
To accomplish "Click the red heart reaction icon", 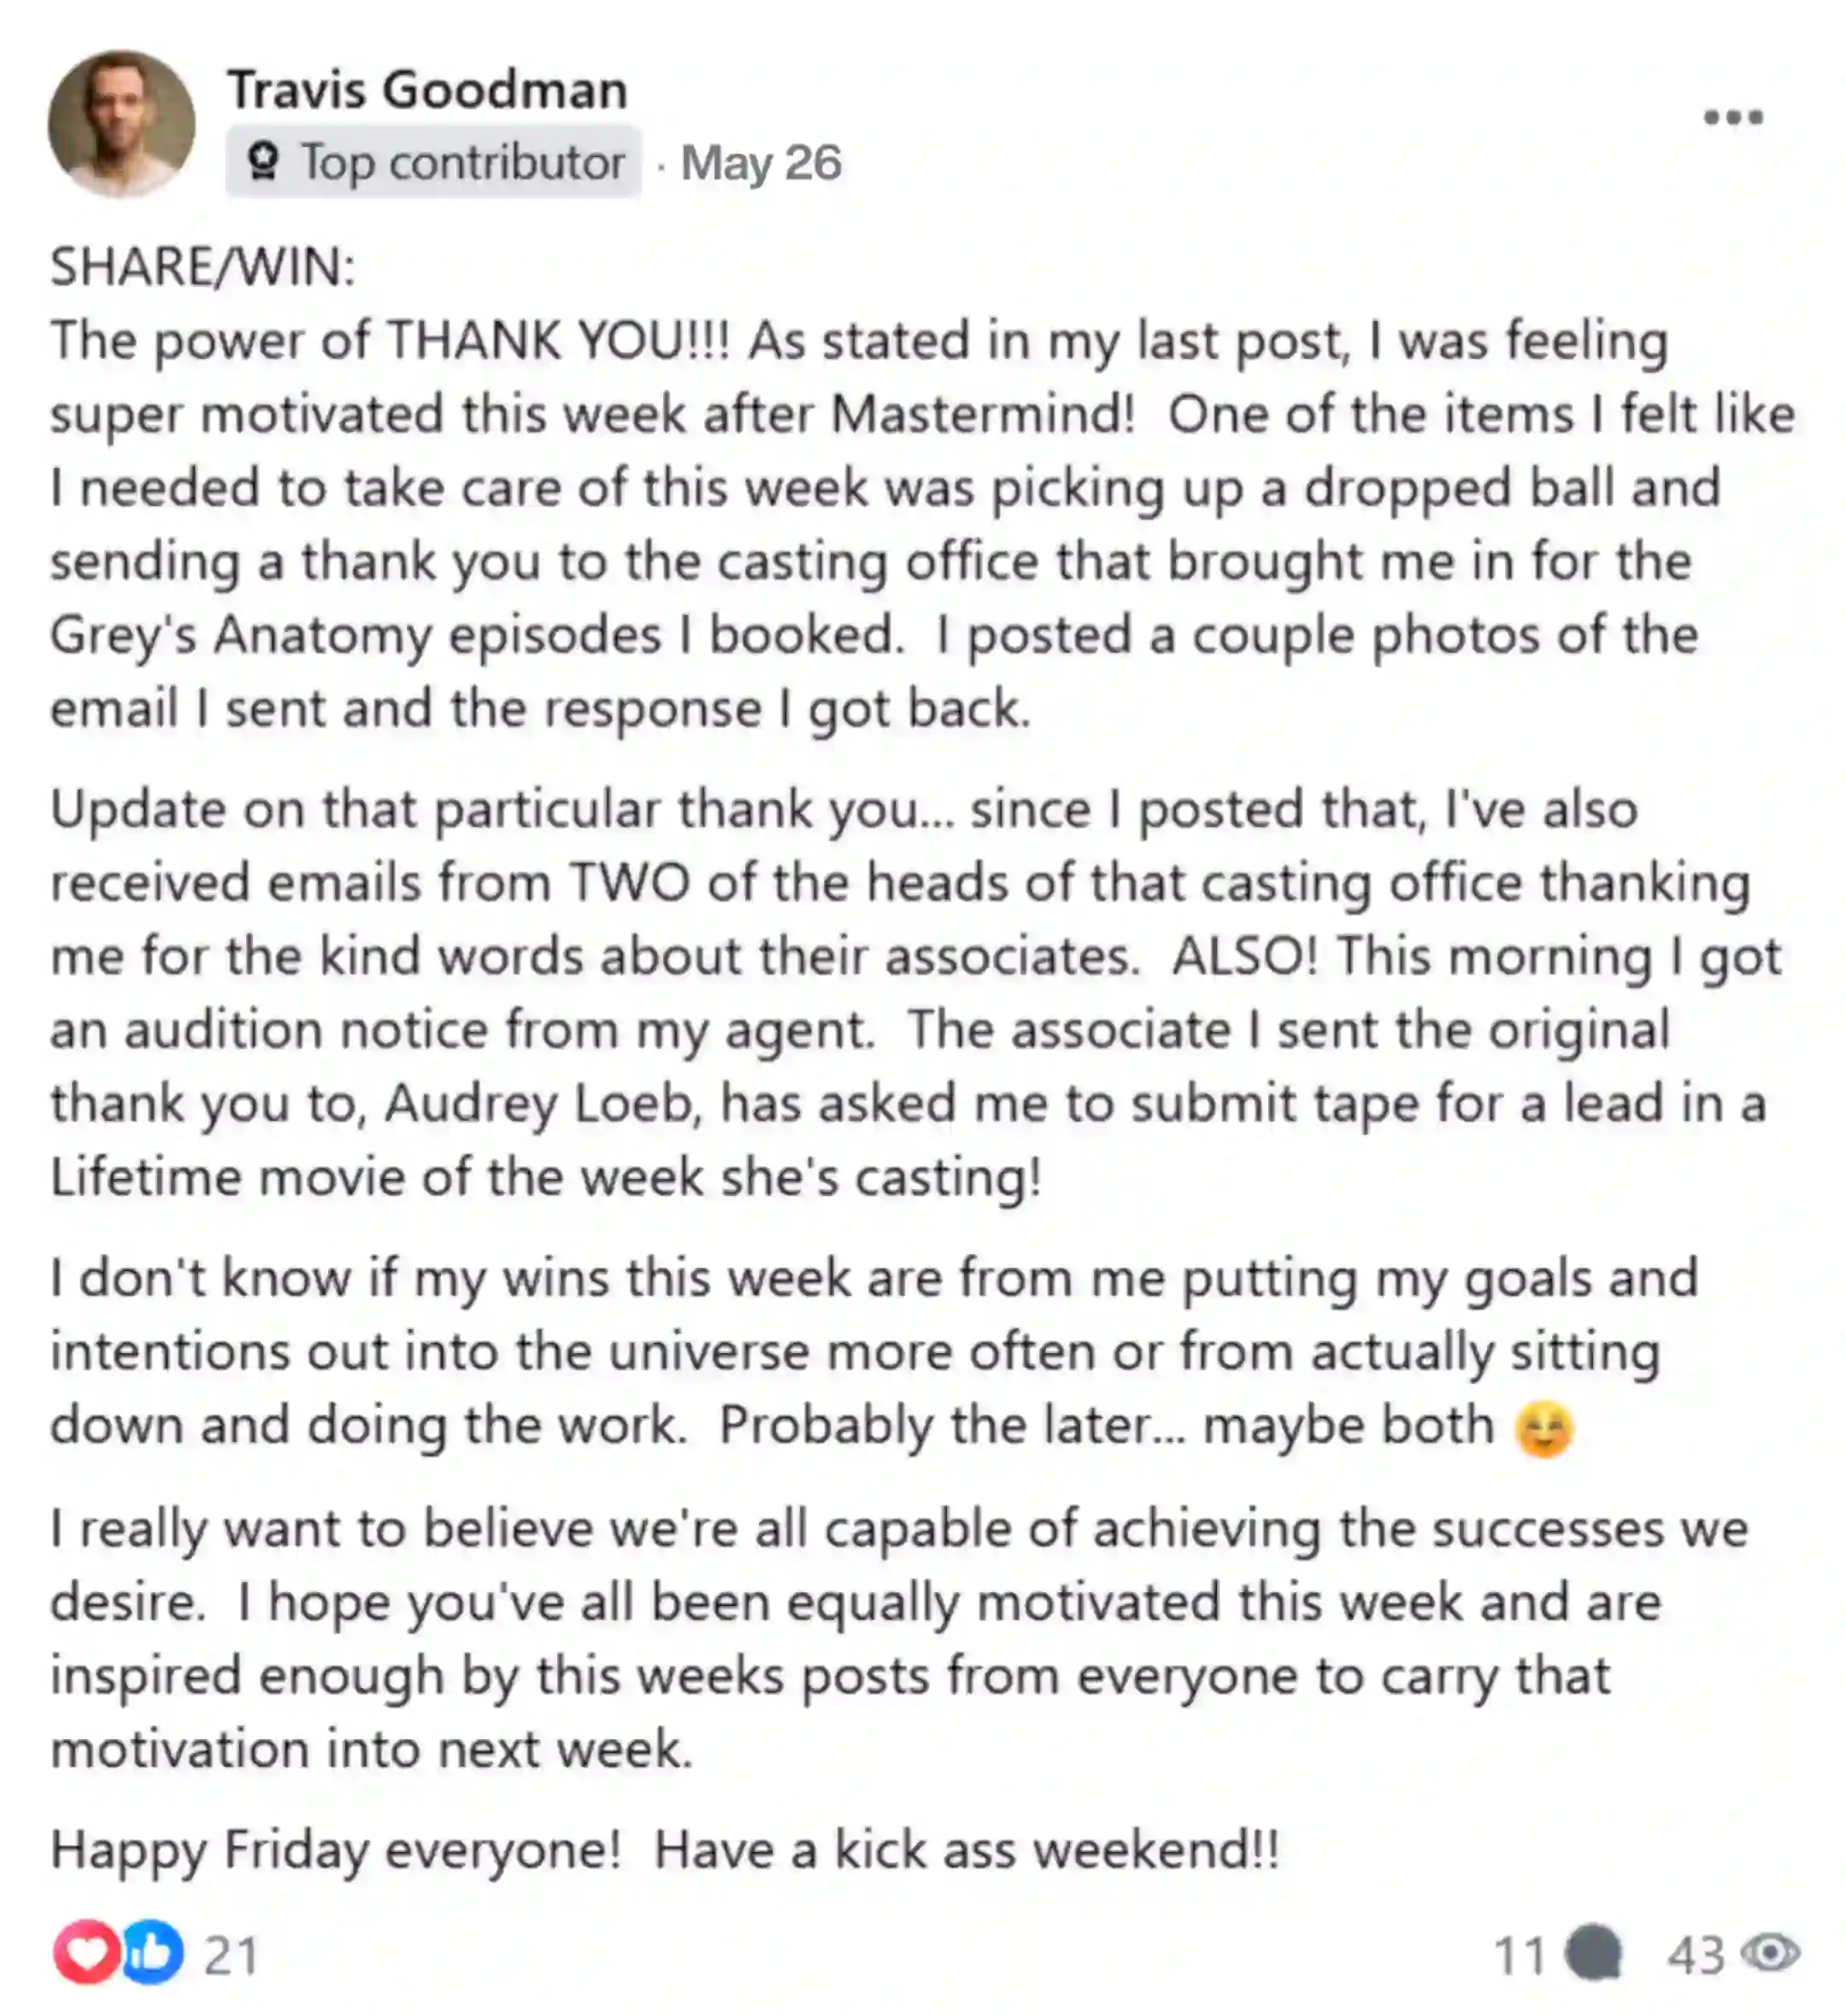I will click(87, 1952).
